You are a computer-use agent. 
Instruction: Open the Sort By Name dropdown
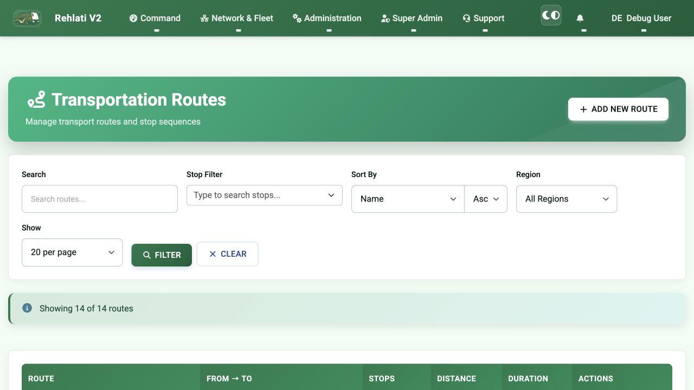(408, 199)
